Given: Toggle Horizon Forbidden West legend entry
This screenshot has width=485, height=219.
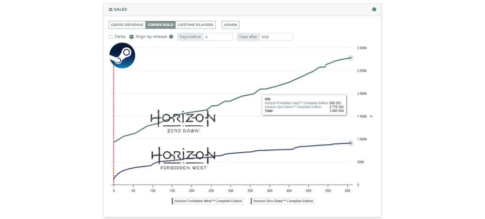Looking at the screenshot, I should [208, 201].
